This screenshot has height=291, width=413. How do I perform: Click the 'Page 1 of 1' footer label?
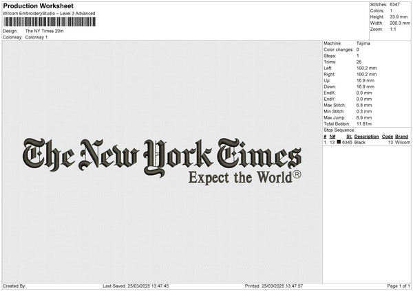click(399, 286)
